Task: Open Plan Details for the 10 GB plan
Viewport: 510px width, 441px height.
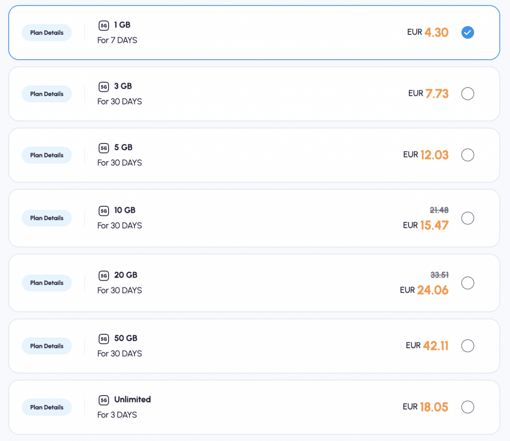Action: tap(47, 218)
